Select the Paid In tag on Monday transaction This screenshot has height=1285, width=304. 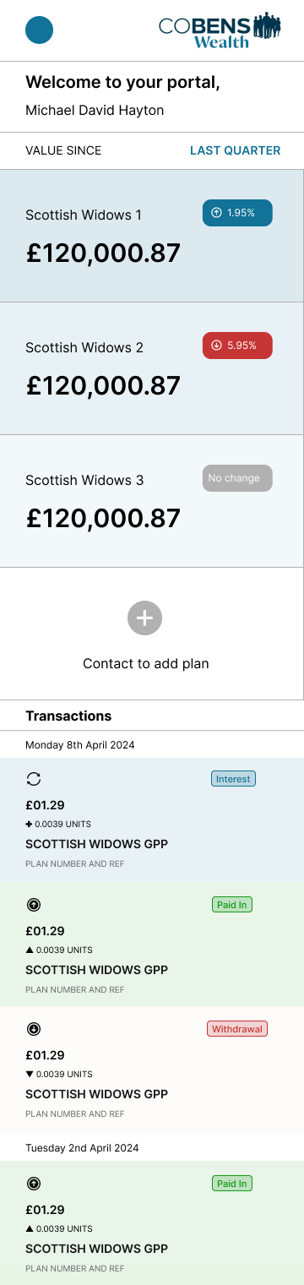[232, 905]
